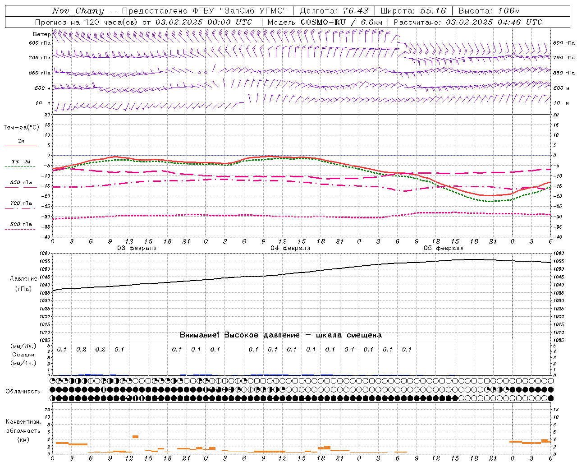Click the warning Внимание! Высокое давление — шкала смещена

tap(280, 335)
